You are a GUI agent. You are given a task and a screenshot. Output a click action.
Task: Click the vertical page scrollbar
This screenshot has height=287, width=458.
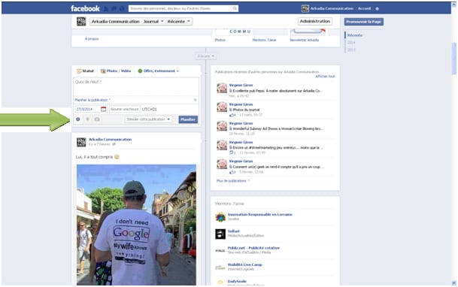[x=453, y=59]
